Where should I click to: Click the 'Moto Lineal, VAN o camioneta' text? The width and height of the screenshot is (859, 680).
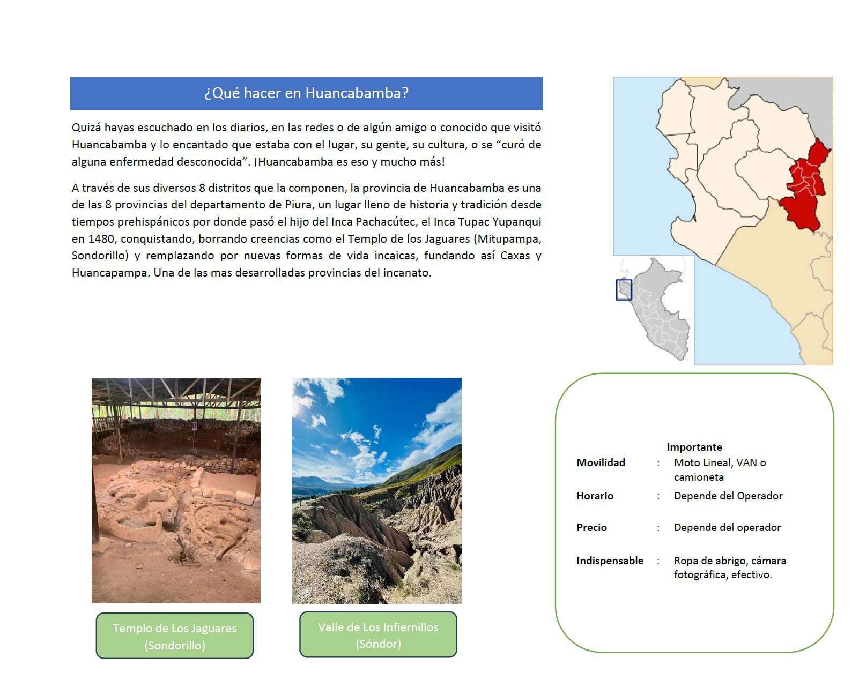pos(719,469)
